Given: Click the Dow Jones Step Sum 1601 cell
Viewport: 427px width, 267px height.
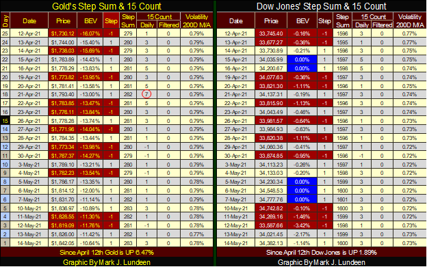Looking at the screenshot, I should [342, 199].
